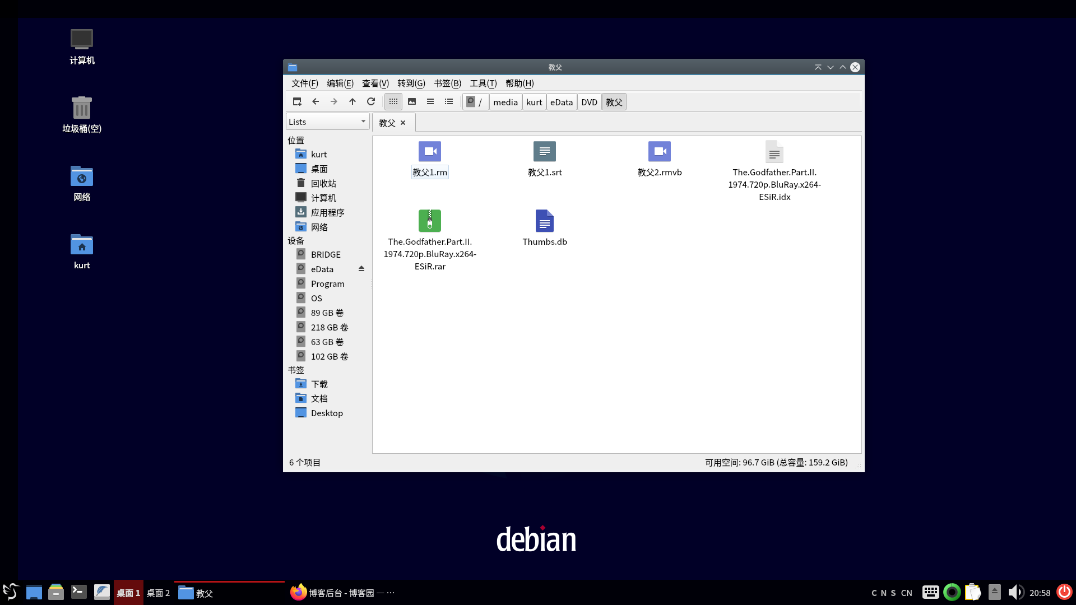Open the volume control in the tray
Image resolution: width=1076 pixels, height=605 pixels.
[x=1015, y=592]
